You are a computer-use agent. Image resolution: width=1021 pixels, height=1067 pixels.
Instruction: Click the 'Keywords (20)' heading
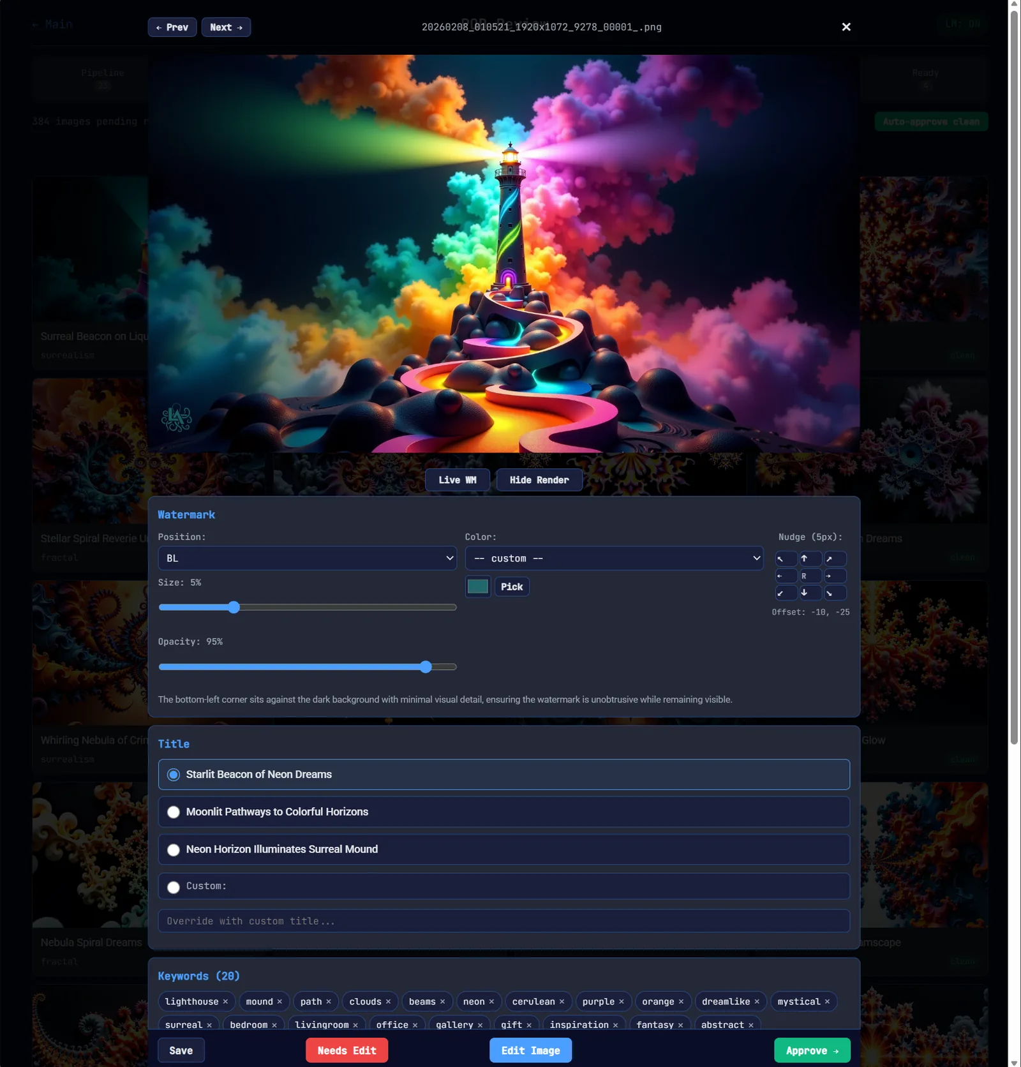click(198, 976)
